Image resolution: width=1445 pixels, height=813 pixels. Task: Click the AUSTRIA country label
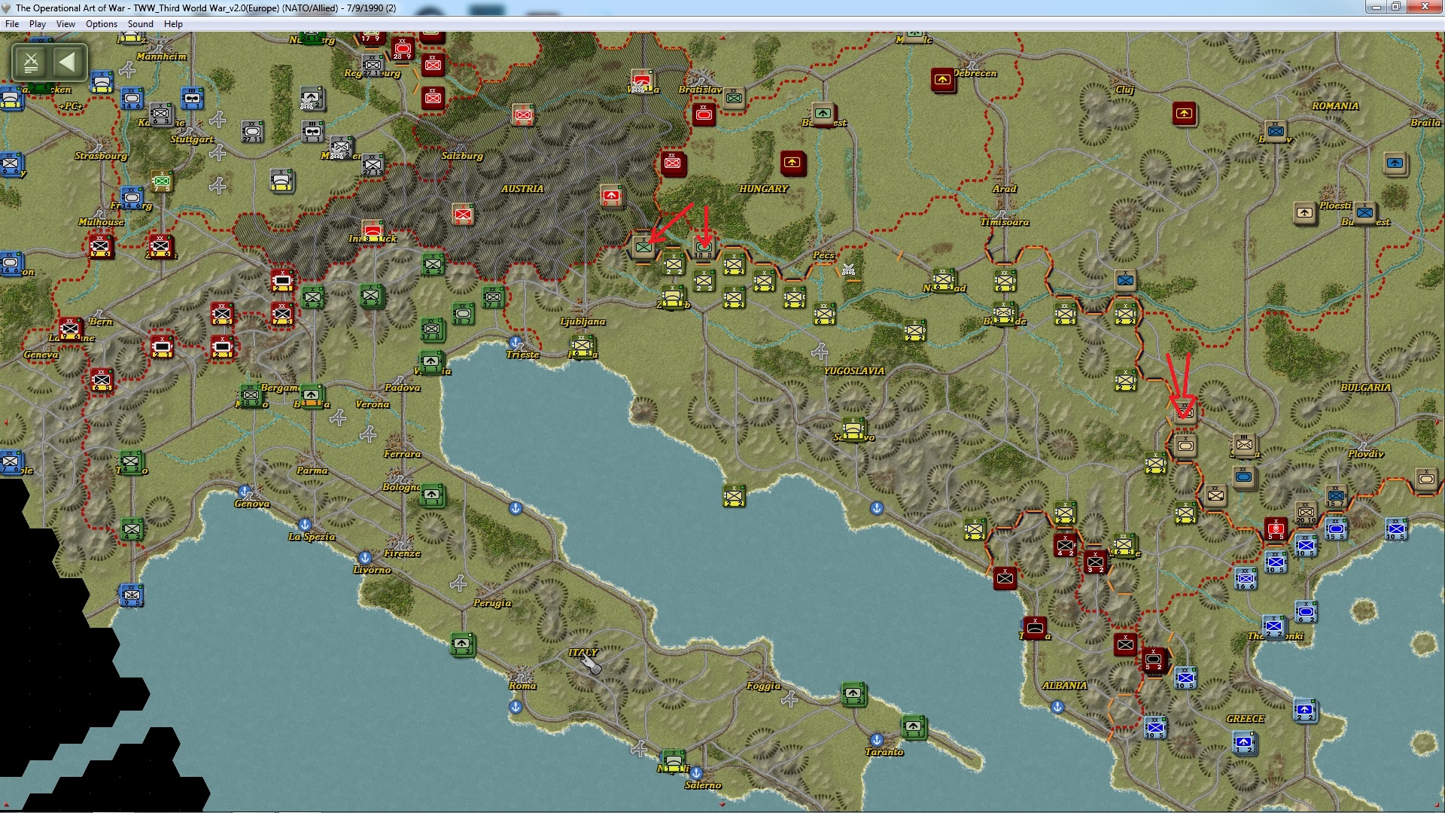522,189
